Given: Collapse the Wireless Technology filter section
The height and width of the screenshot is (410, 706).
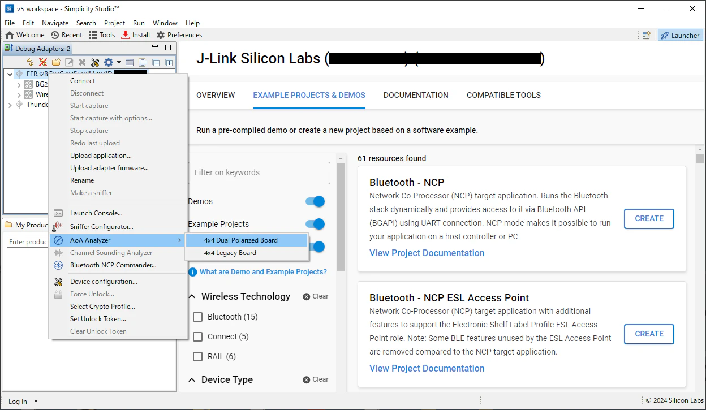Looking at the screenshot, I should 192,297.
